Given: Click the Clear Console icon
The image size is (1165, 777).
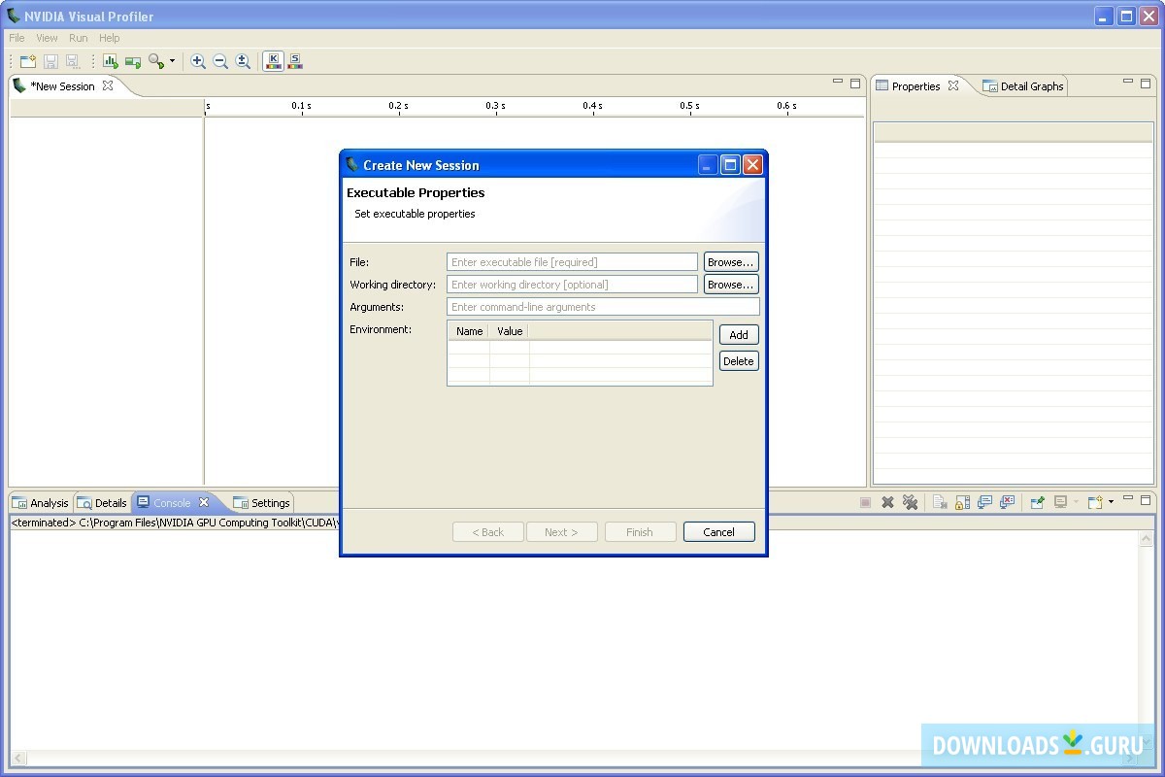Looking at the screenshot, I should tap(939, 501).
